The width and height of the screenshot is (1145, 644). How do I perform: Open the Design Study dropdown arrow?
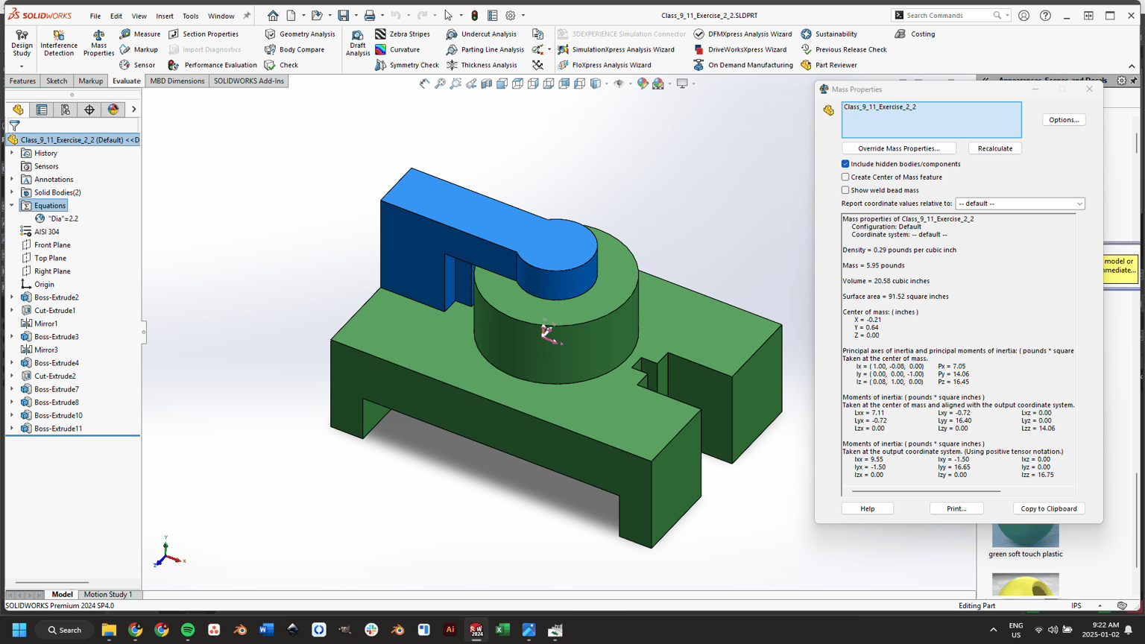pos(22,66)
